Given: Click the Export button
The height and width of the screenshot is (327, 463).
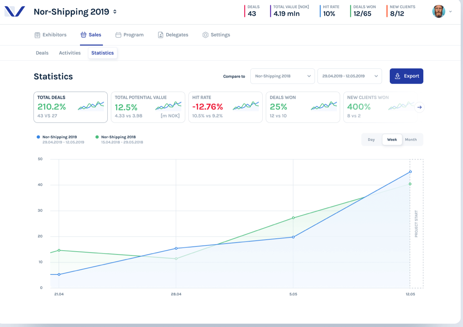Looking at the screenshot, I should click(407, 76).
